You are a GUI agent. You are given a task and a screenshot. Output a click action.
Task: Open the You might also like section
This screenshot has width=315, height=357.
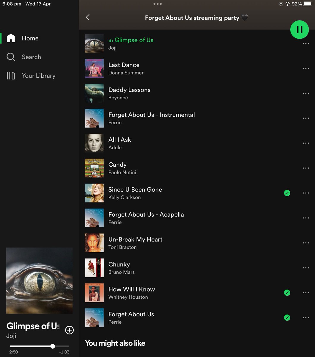coord(115,343)
